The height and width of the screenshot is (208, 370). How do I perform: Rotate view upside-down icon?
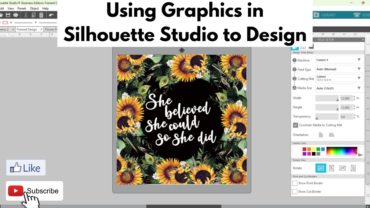(x=343, y=168)
